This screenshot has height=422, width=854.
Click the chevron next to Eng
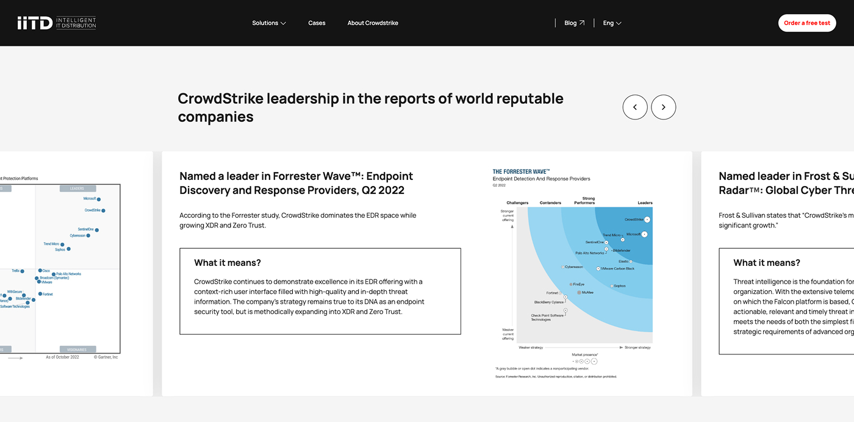[619, 23]
